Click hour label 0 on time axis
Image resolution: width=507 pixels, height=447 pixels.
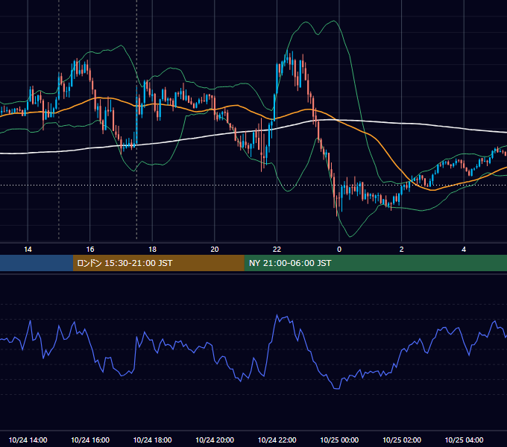pos(339,250)
